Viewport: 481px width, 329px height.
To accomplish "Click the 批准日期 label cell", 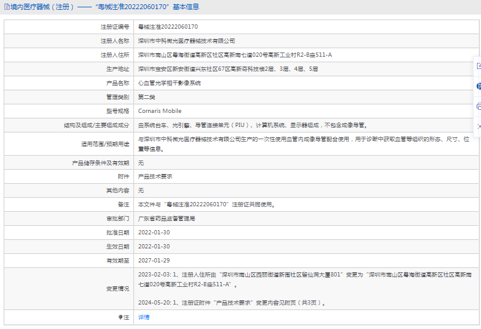I will 69,233.
